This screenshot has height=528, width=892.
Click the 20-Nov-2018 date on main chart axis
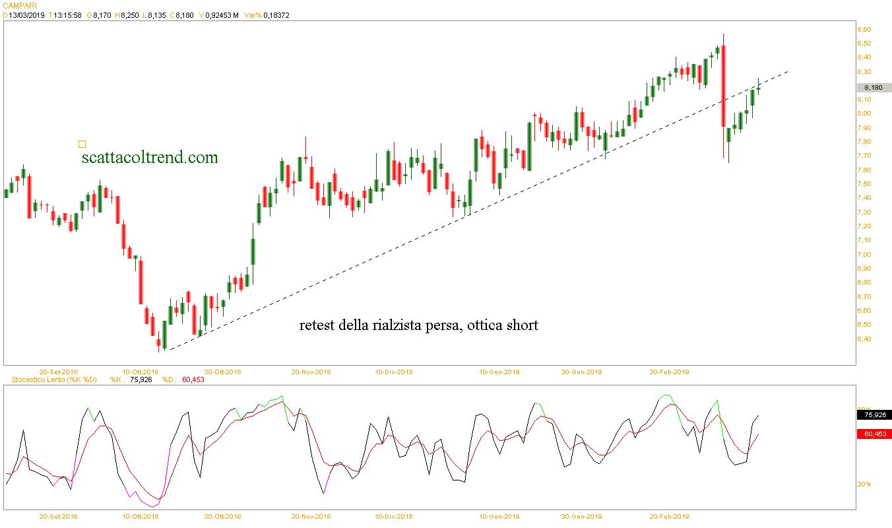(311, 372)
